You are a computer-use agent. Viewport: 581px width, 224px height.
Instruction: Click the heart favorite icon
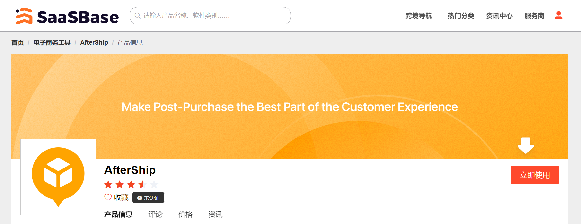(x=108, y=197)
